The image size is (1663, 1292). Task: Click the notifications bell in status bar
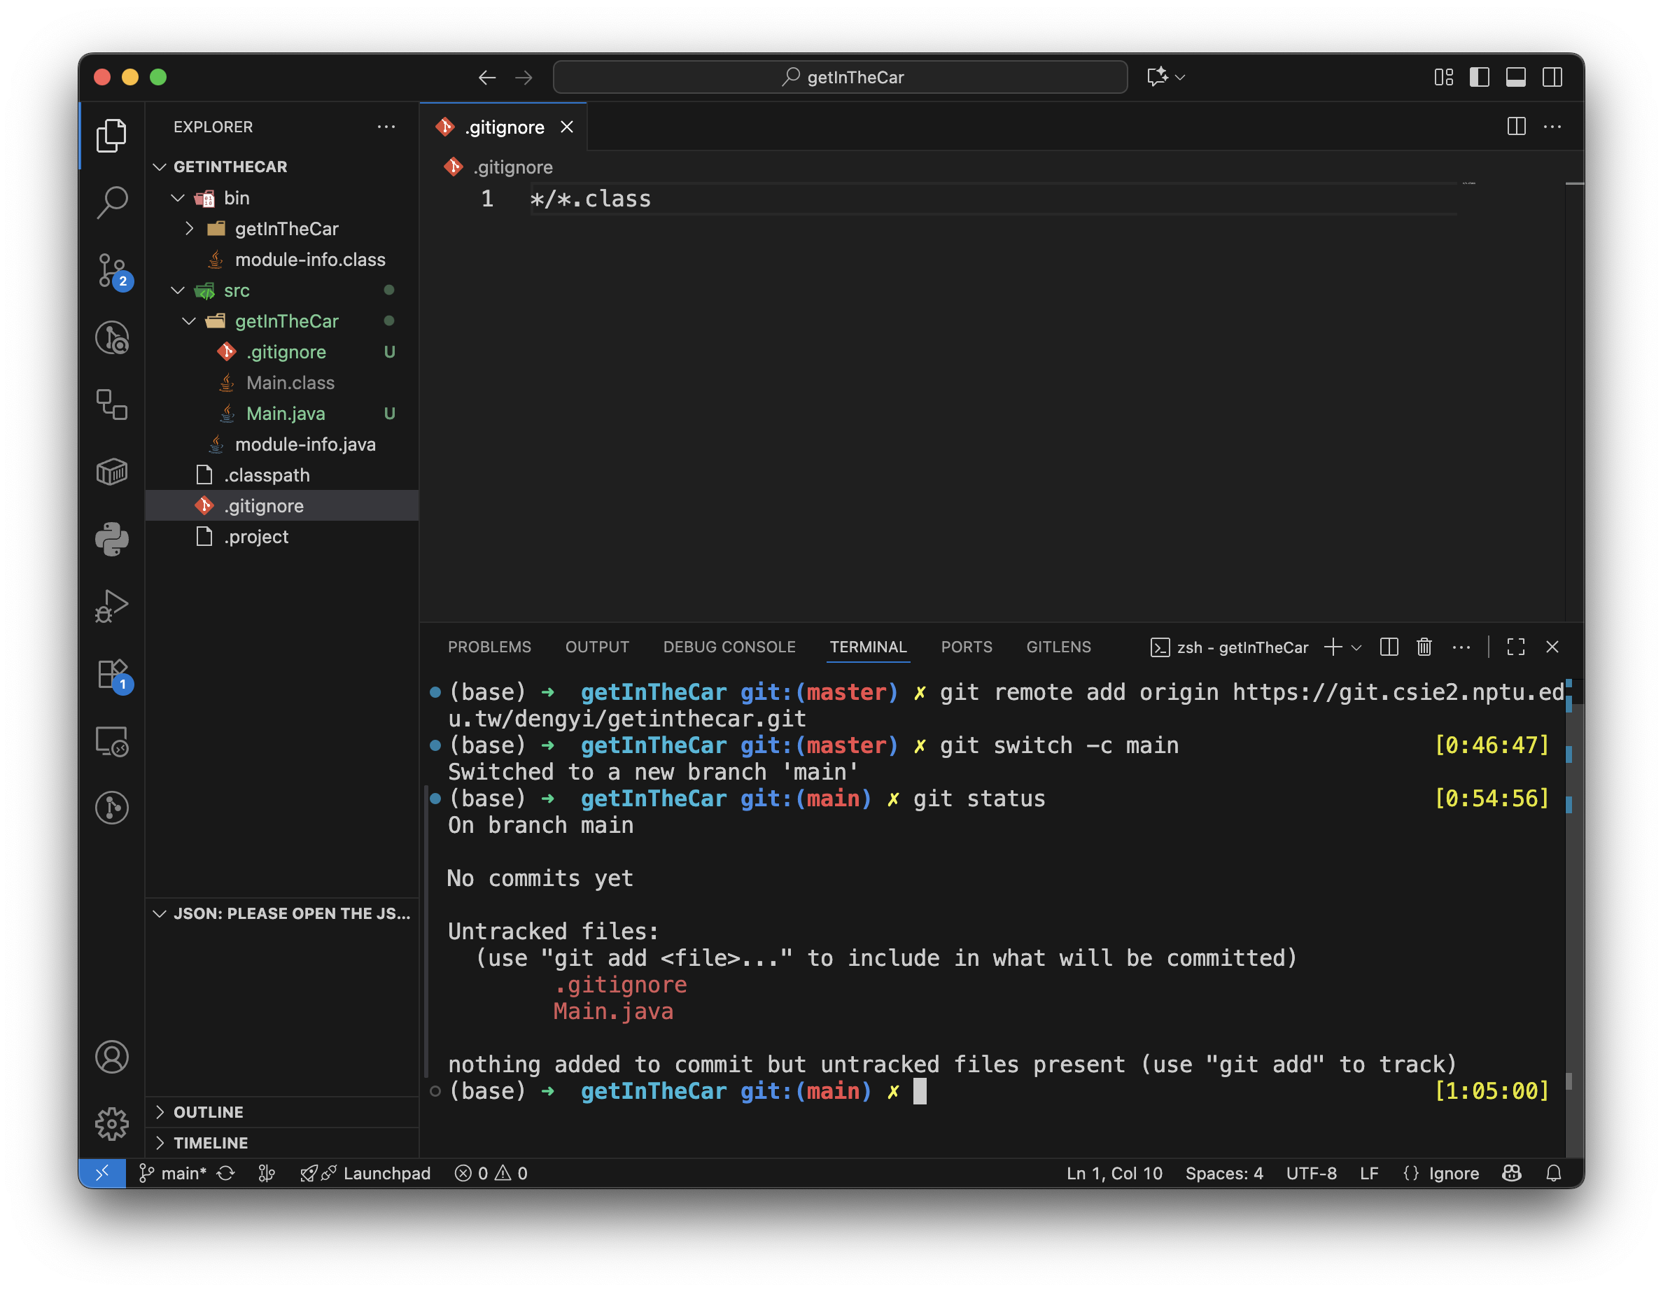click(1553, 1173)
